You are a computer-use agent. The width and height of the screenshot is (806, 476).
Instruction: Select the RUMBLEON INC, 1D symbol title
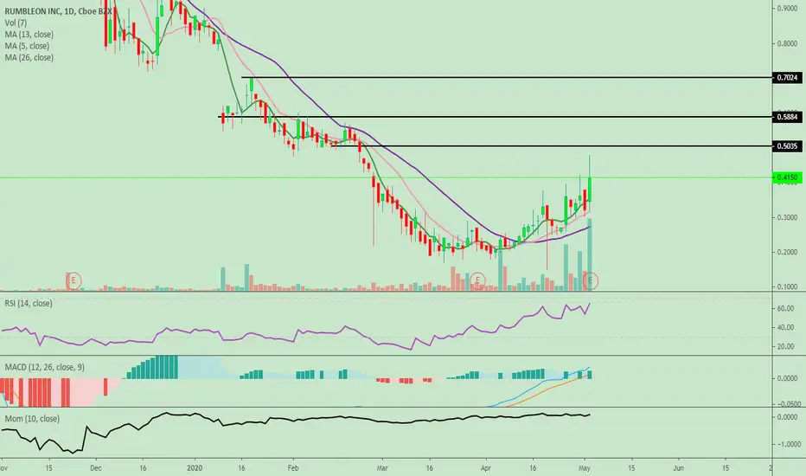point(59,10)
